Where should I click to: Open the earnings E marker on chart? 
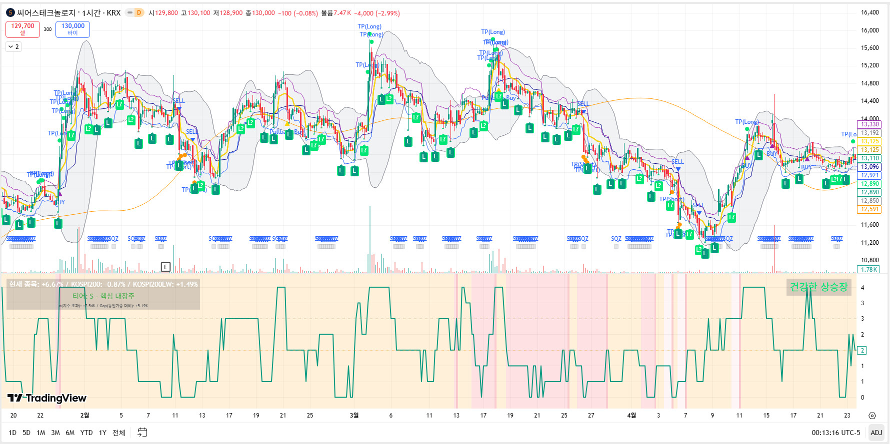pyautogui.click(x=165, y=267)
